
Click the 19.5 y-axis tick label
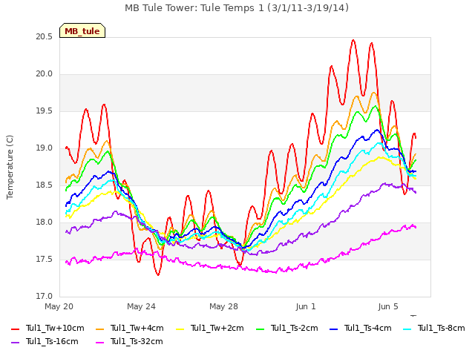coord(45,111)
